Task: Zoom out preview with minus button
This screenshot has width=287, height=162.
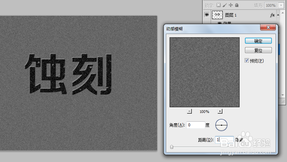Action: (189, 111)
